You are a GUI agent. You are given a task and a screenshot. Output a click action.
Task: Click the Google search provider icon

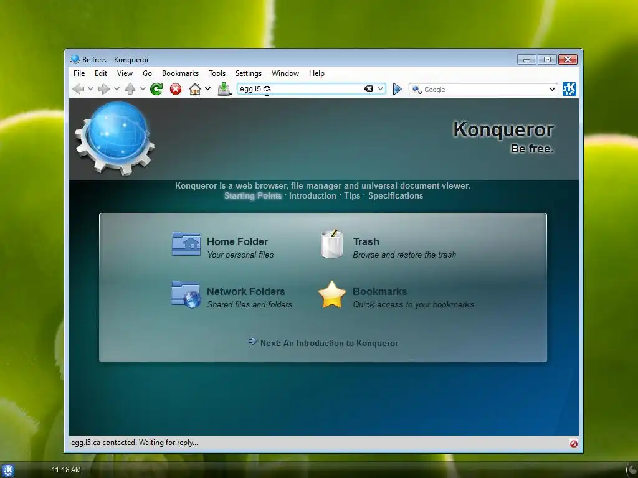click(416, 90)
